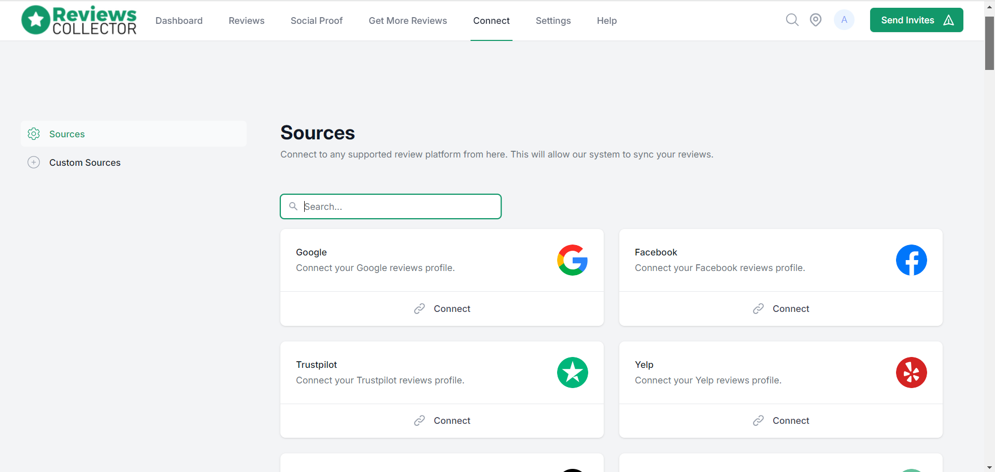Connect the Facebook reviews profile

pos(781,309)
